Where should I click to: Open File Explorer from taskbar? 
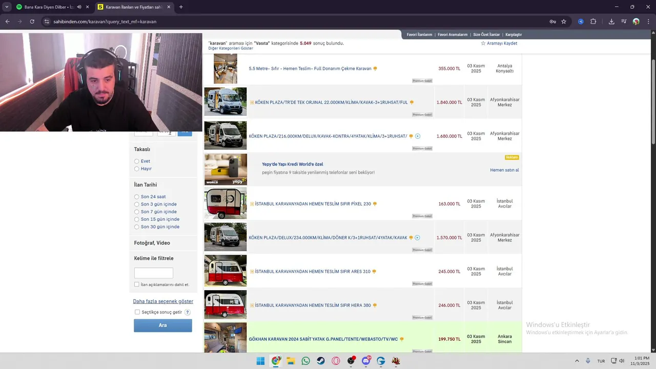coord(291,361)
